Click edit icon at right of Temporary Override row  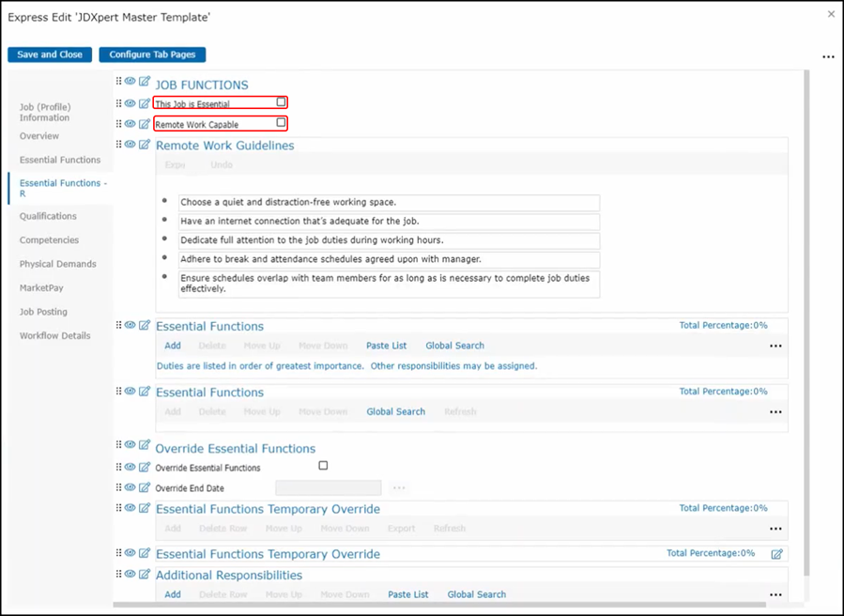[x=776, y=554]
